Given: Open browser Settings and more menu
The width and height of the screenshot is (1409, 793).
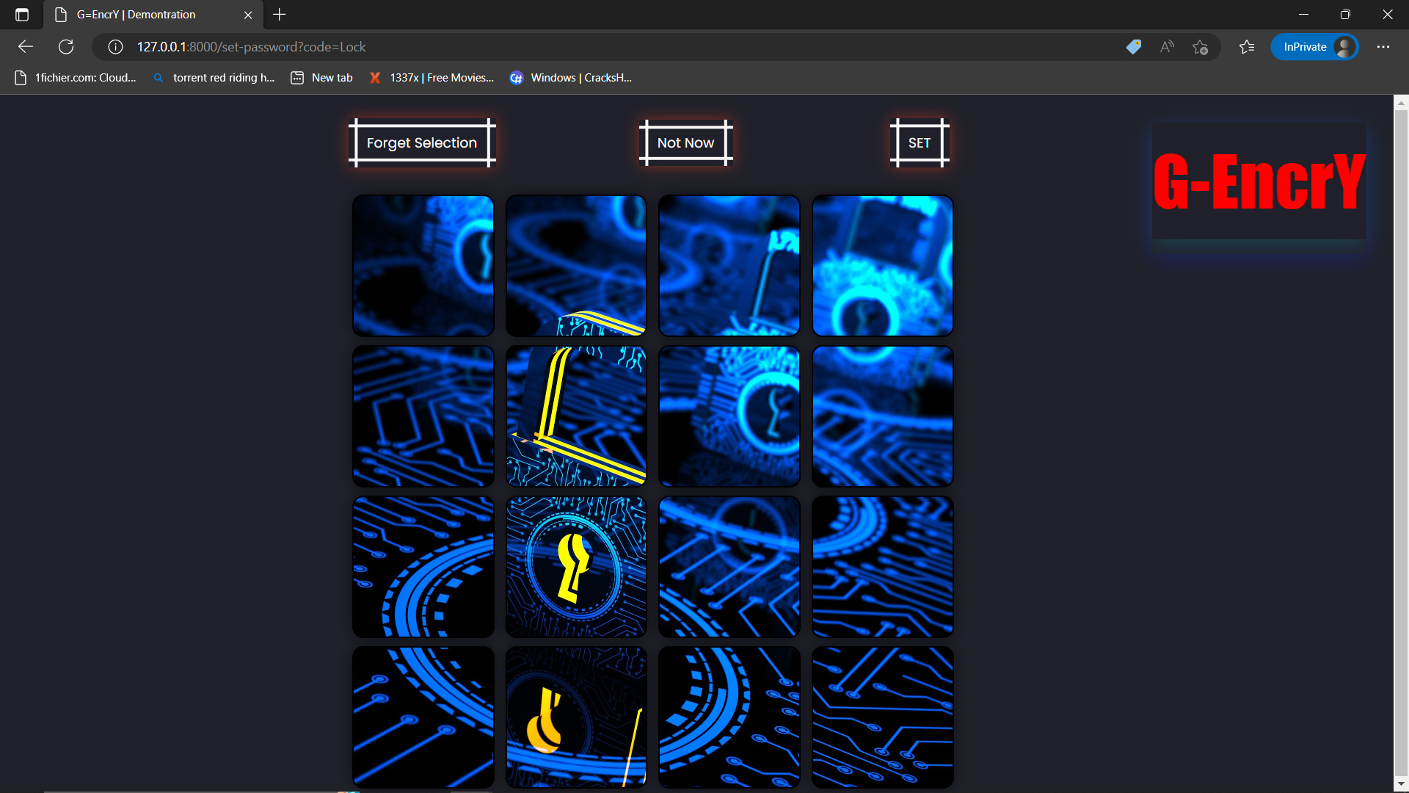Looking at the screenshot, I should (1383, 47).
